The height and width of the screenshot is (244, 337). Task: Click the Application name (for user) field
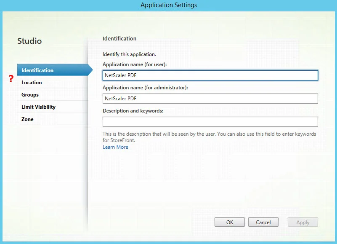pos(210,75)
